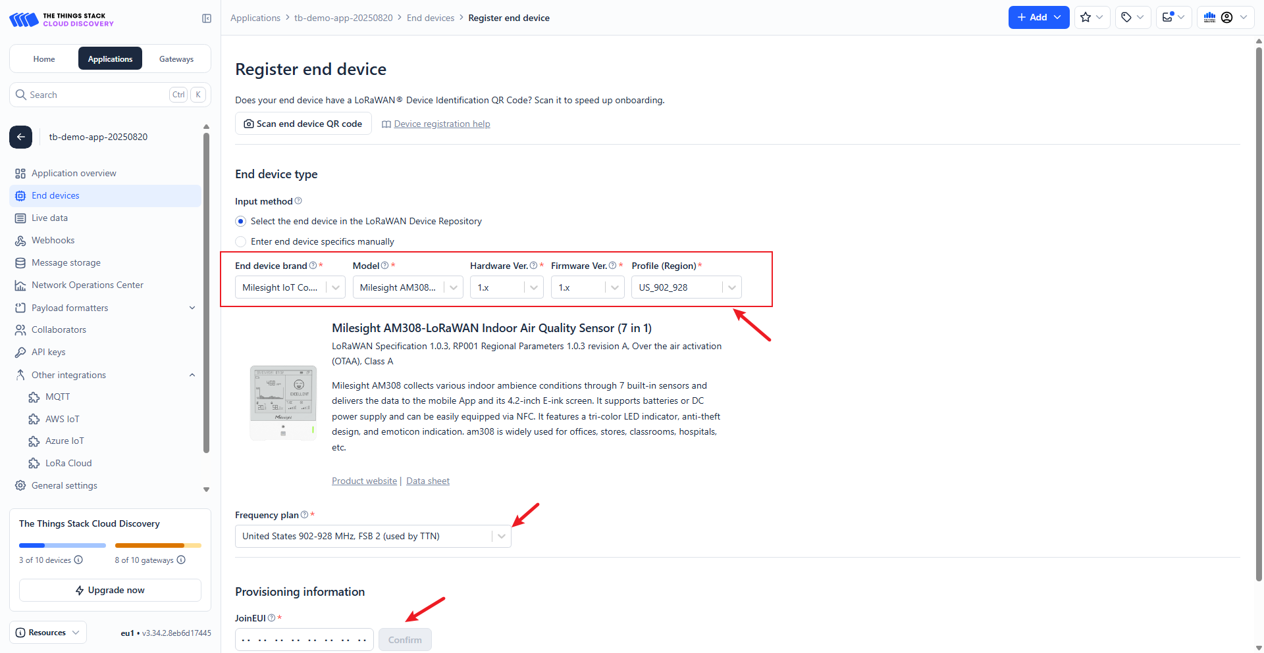
Task: Open the Frequency plan dropdown
Action: [373, 536]
